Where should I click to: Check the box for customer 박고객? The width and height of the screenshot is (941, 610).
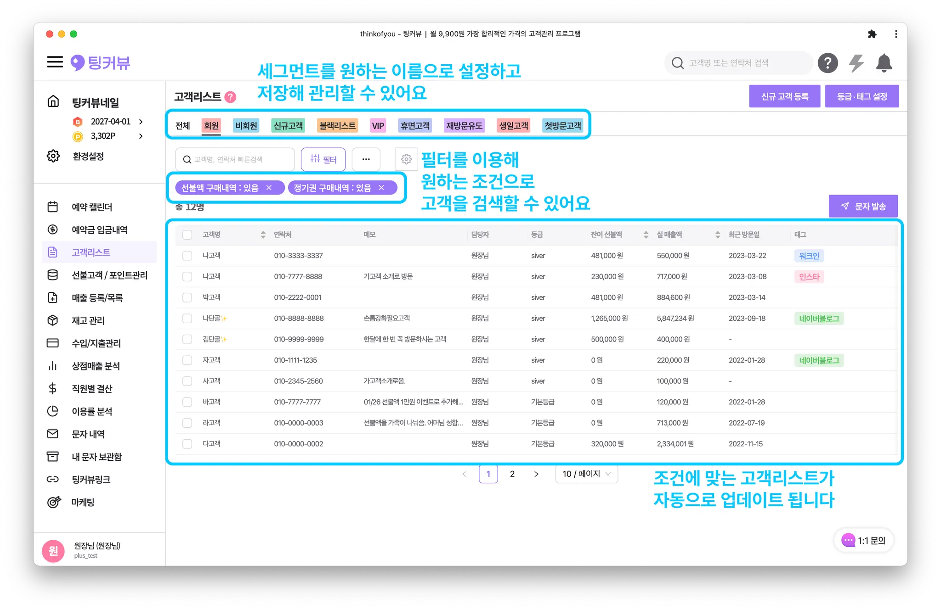(187, 297)
